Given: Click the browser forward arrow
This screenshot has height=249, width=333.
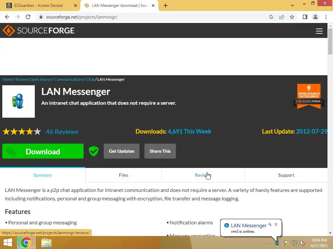Looking at the screenshot, I should click(x=18, y=17).
